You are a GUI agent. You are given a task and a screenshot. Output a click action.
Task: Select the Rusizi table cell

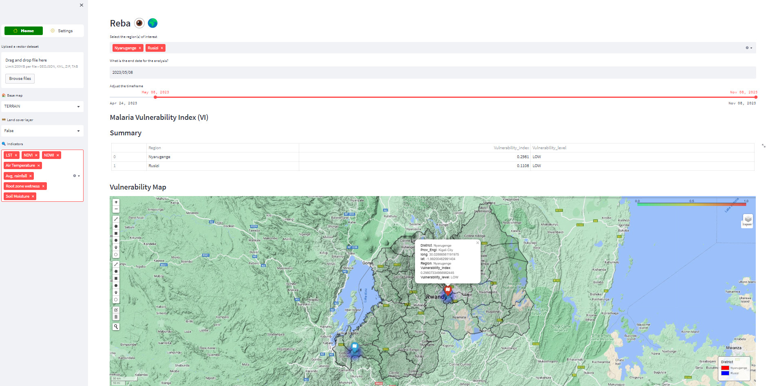(x=223, y=166)
